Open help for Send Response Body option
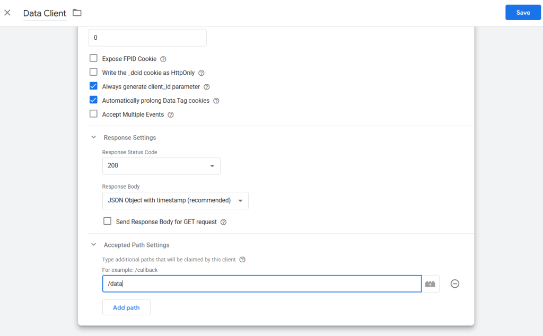543x336 pixels. pos(223,222)
